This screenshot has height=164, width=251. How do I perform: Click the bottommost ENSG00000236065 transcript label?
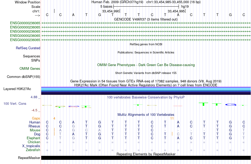point(25,40)
